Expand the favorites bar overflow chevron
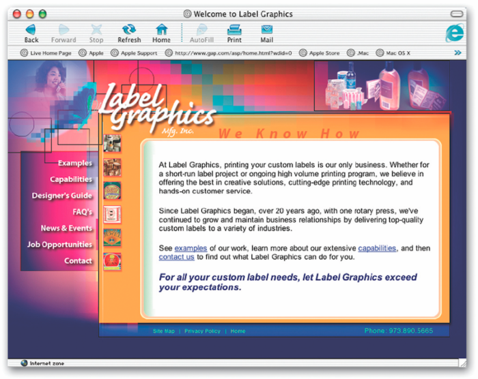Screen dimensions: 478x379 [458, 53]
